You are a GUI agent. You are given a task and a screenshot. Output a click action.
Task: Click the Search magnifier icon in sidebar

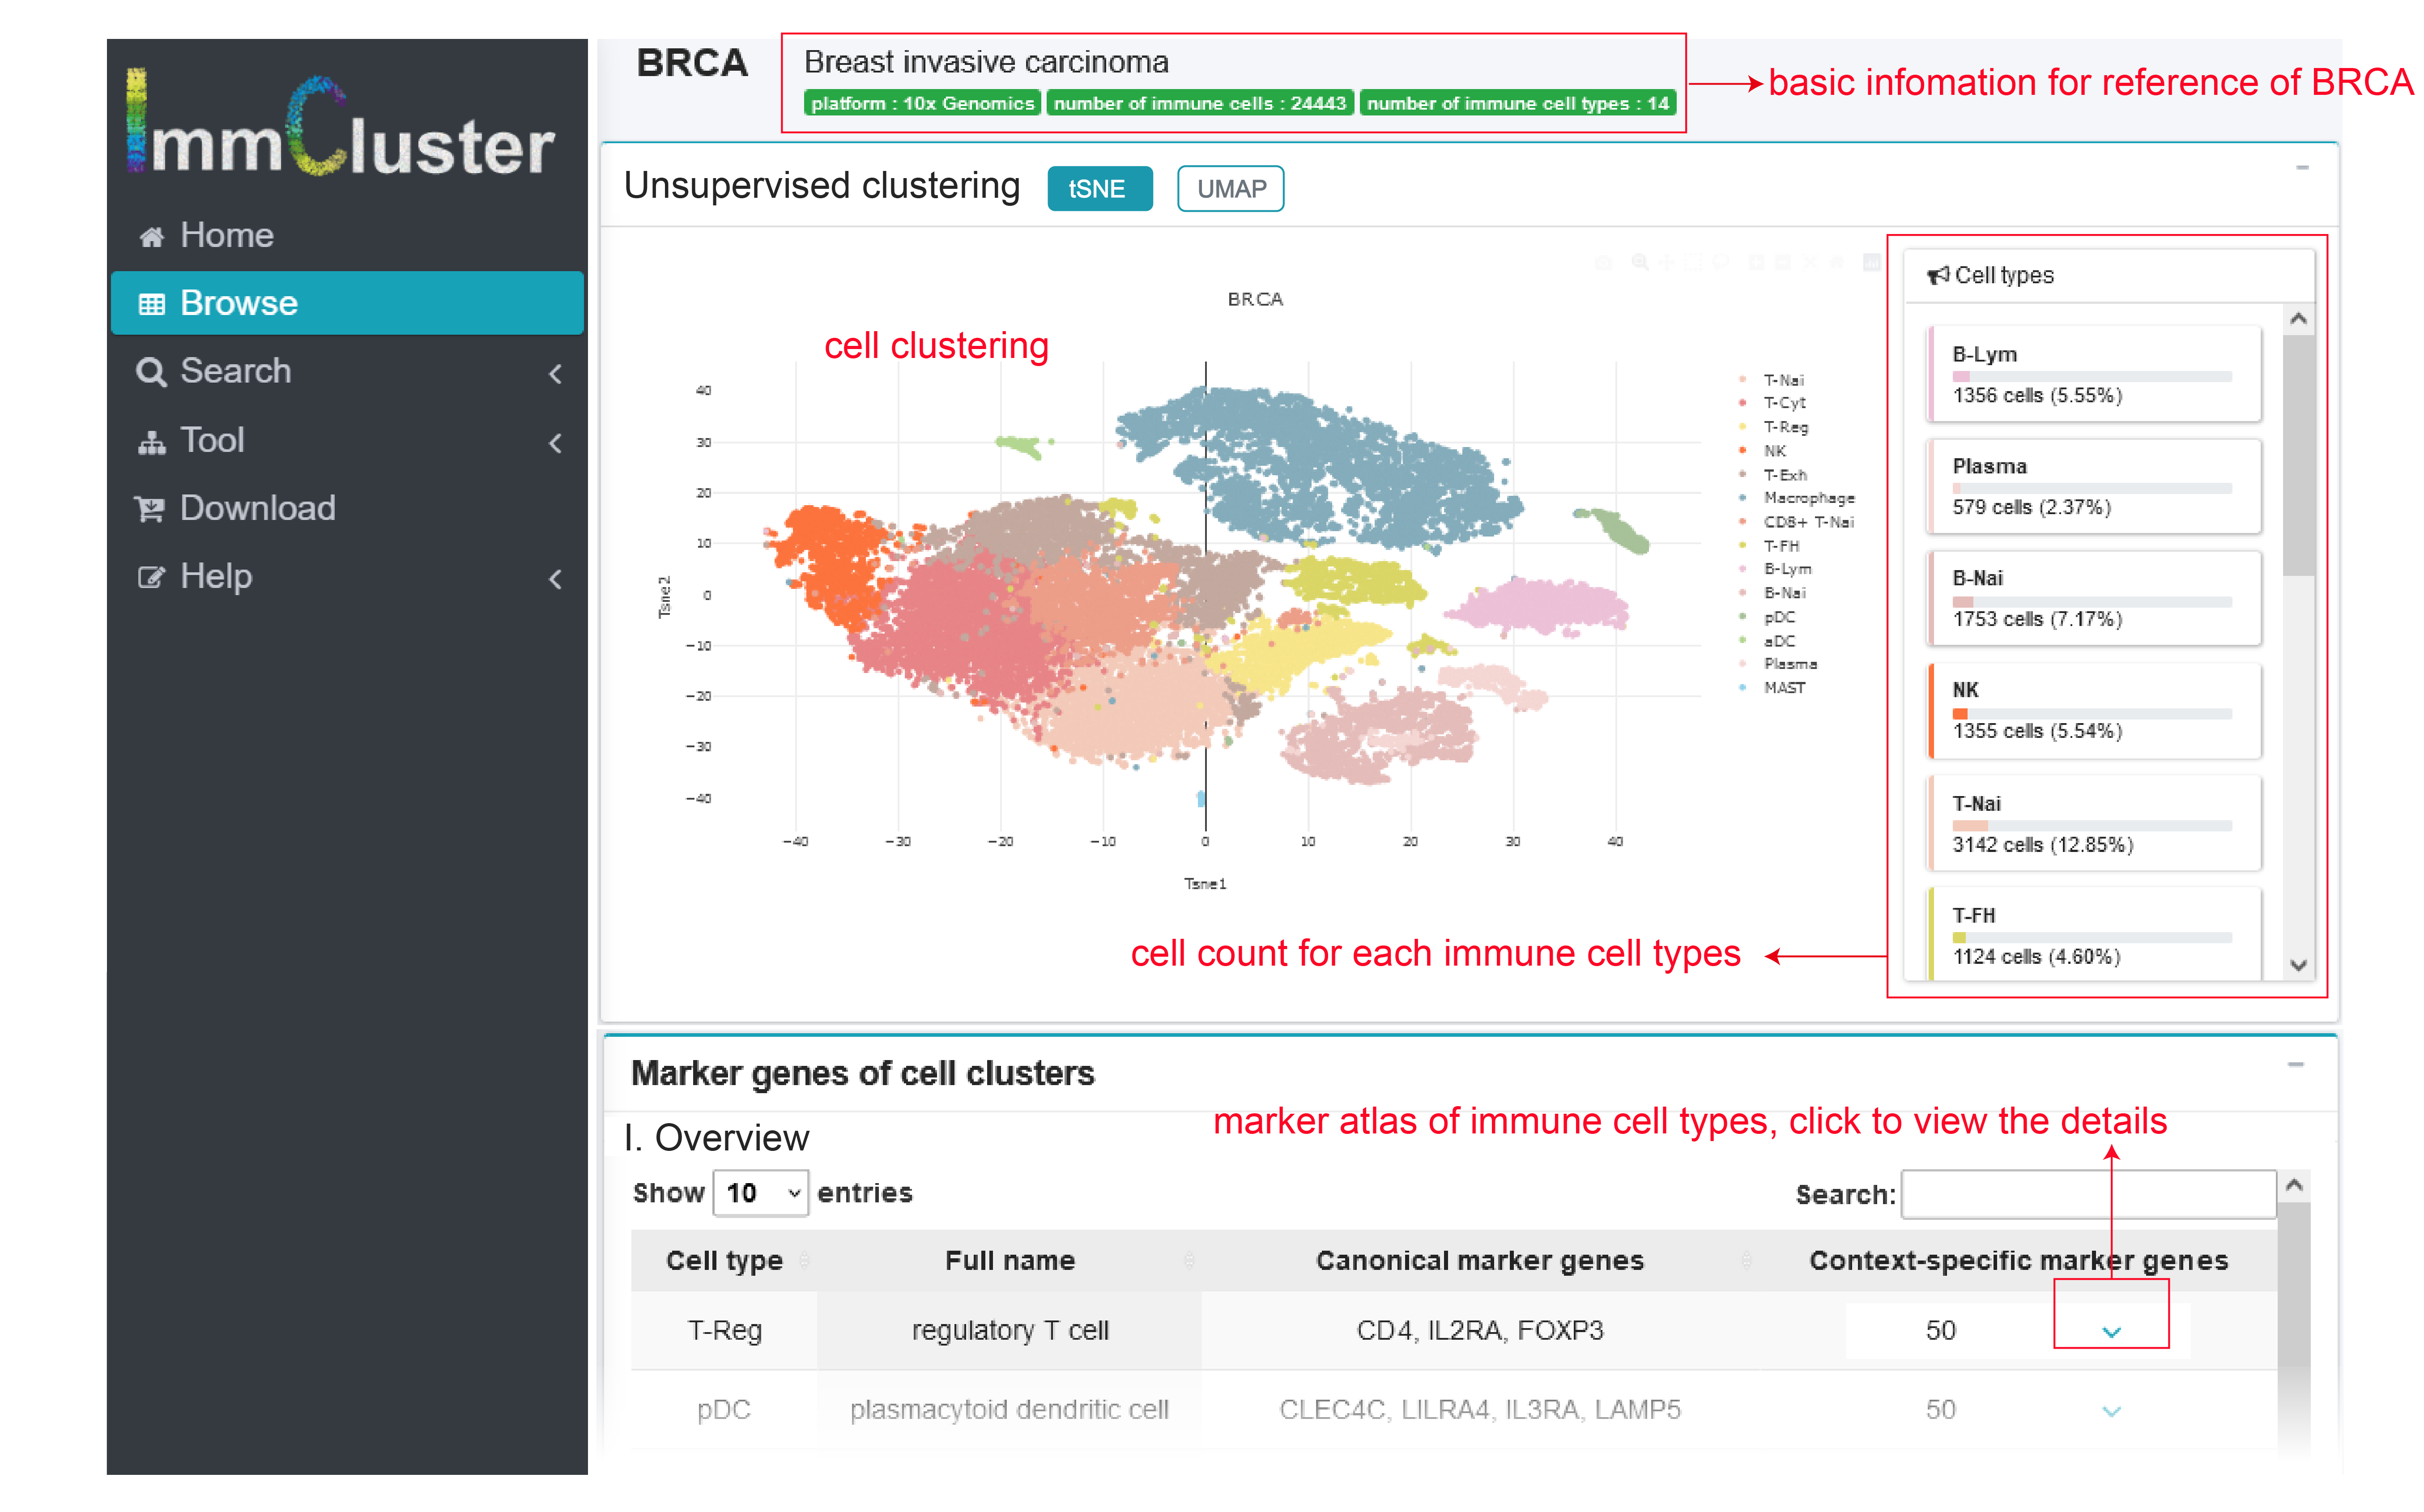click(x=151, y=372)
